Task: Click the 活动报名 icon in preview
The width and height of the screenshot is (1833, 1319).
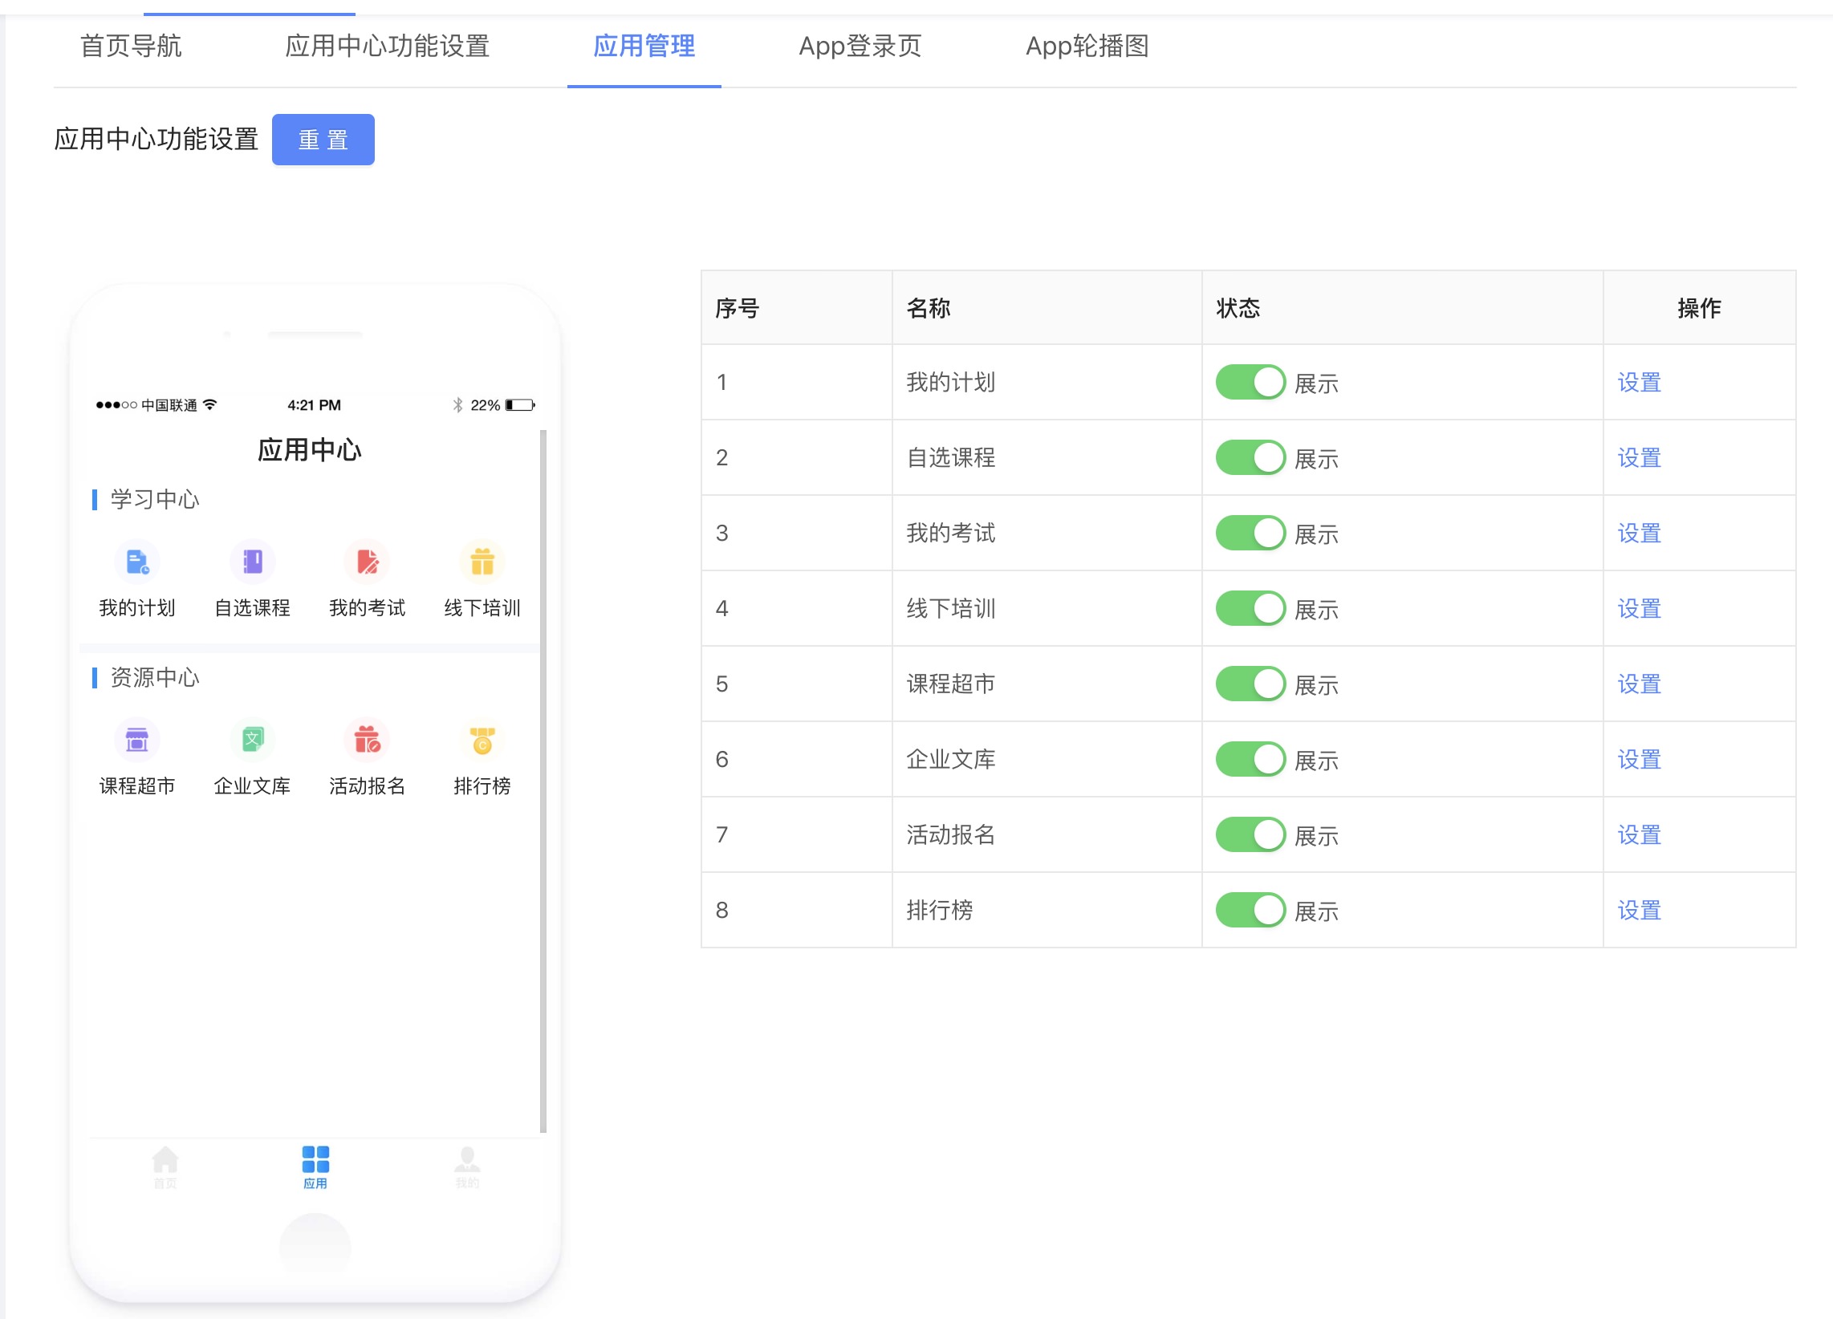Action: (368, 740)
